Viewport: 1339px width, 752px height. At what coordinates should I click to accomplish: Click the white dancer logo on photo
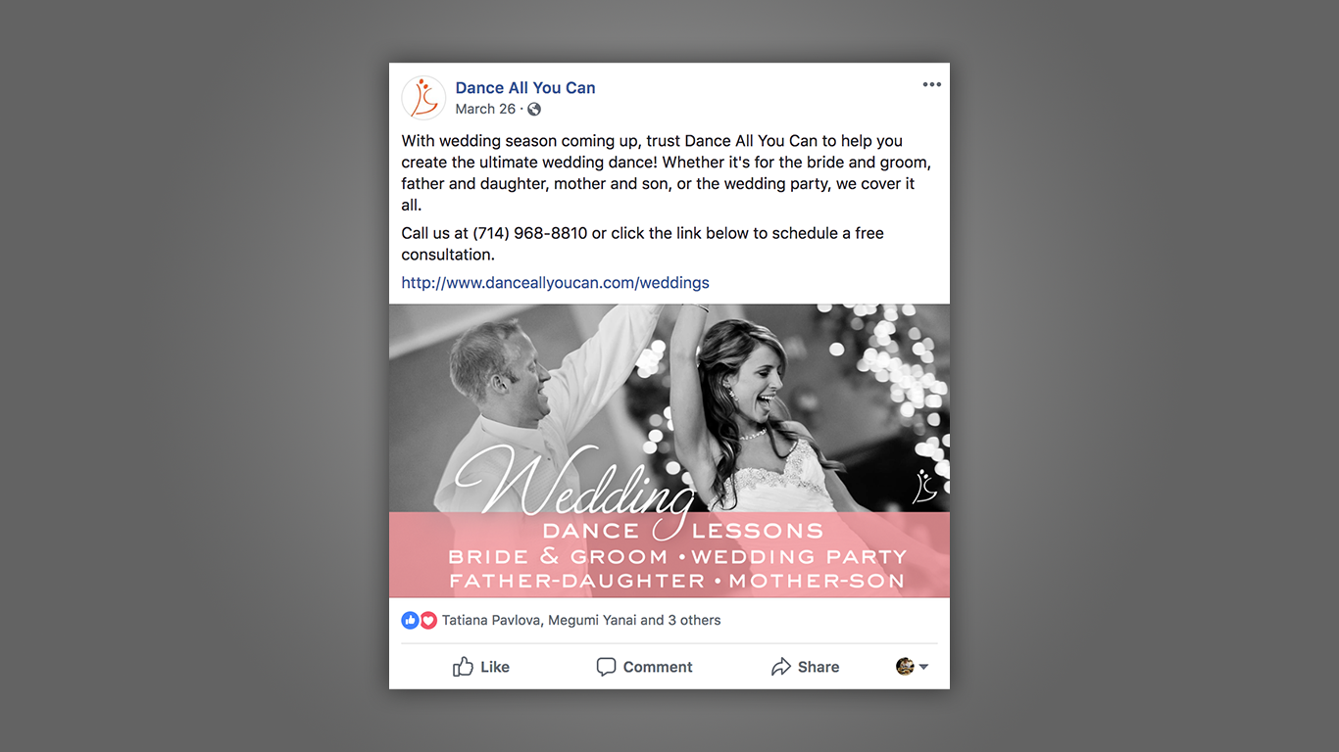click(x=924, y=487)
